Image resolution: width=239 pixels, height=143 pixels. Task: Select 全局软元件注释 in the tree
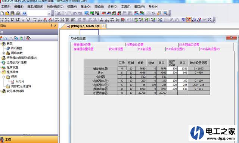pyautogui.click(x=16, y=62)
